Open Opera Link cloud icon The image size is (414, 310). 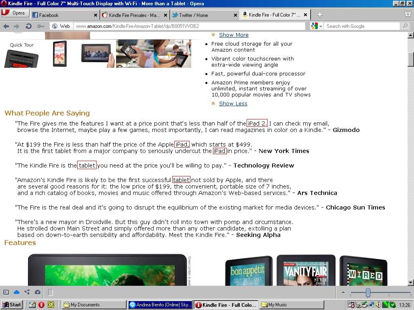(x=17, y=292)
